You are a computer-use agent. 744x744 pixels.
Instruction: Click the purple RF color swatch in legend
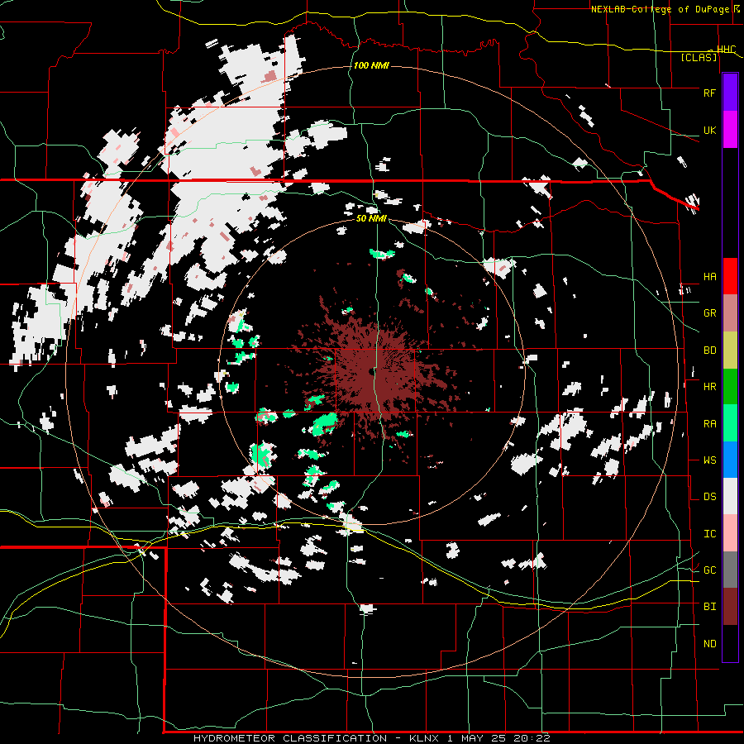[730, 93]
